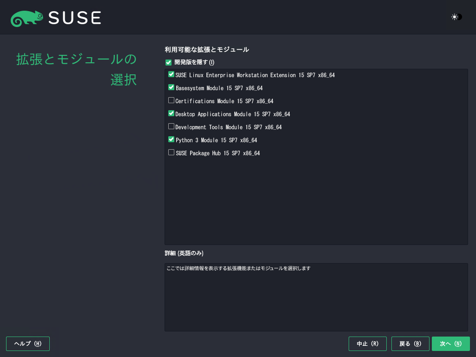Enable Development Tools Module checkbox

pyautogui.click(x=171, y=126)
